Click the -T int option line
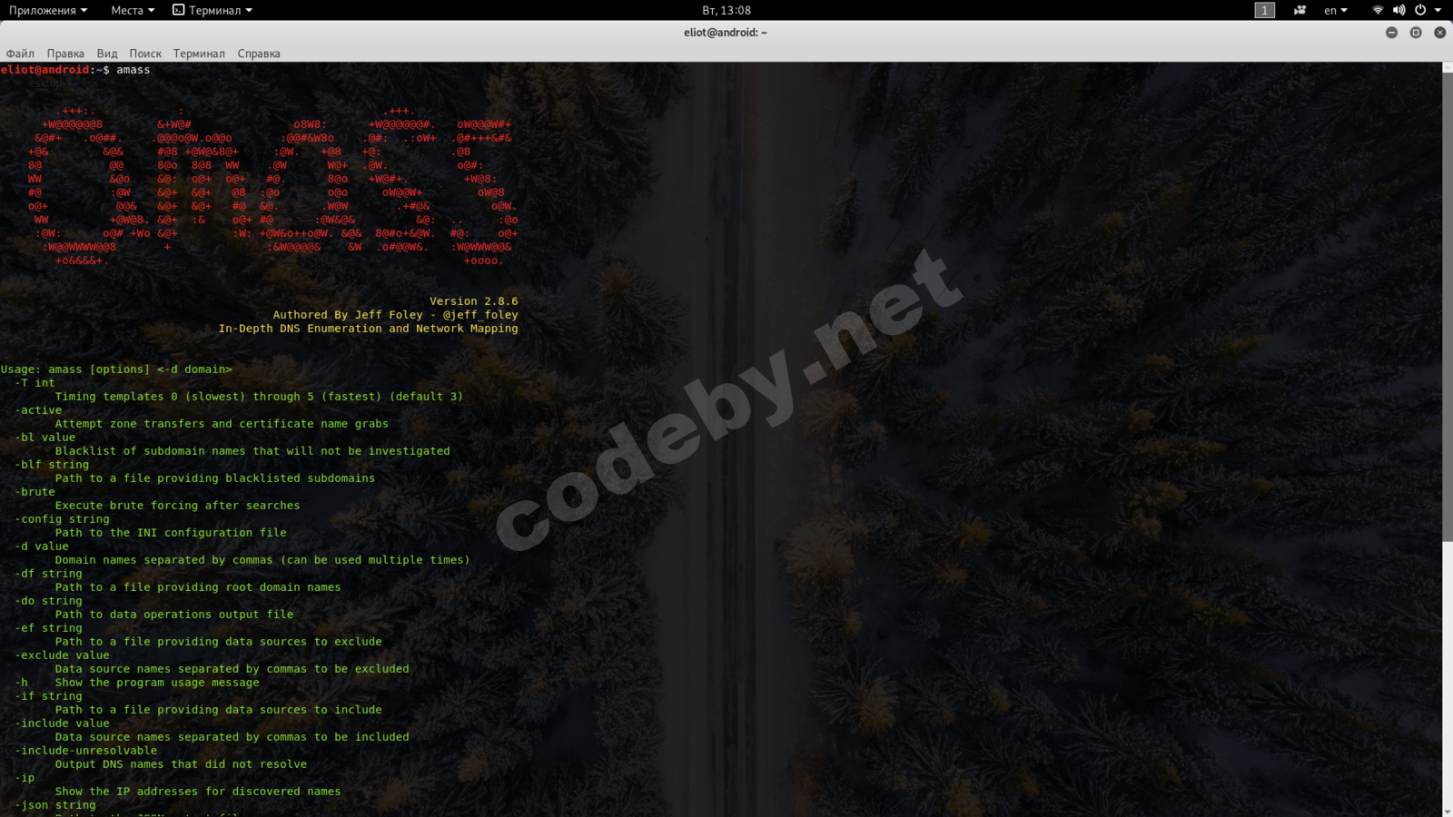This screenshot has width=1453, height=817. (35, 383)
